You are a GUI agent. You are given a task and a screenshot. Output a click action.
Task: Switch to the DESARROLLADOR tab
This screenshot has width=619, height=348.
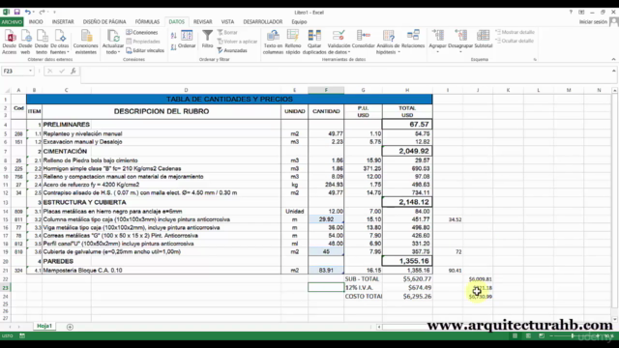262,22
